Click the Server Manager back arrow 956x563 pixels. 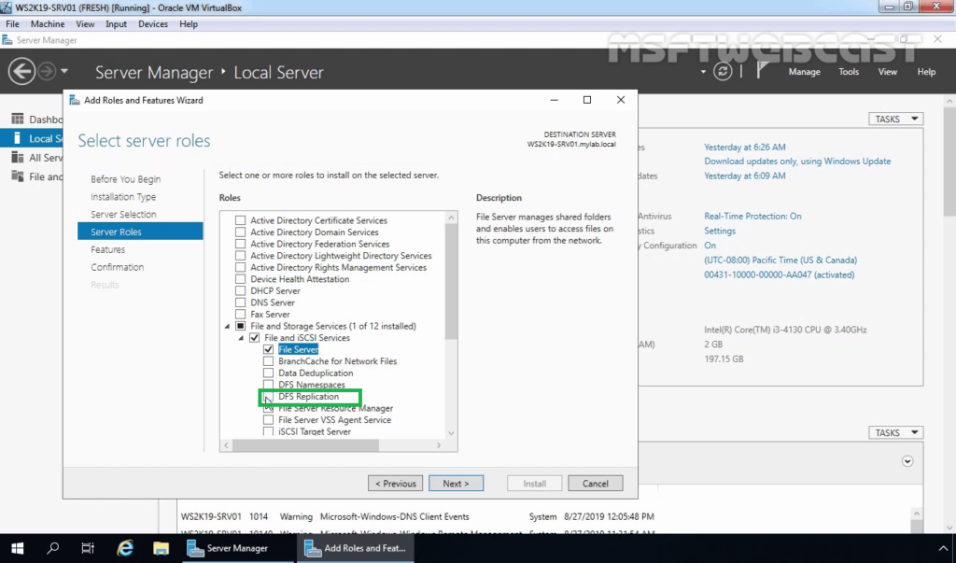point(21,71)
